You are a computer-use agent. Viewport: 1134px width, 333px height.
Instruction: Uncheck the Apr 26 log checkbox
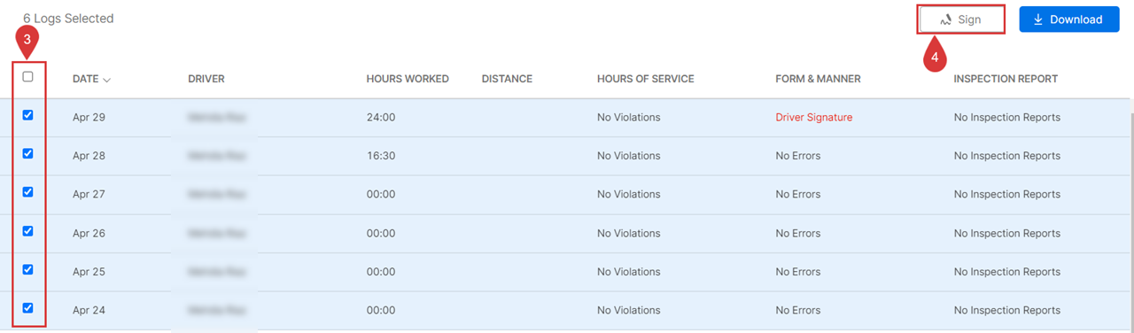(x=28, y=231)
